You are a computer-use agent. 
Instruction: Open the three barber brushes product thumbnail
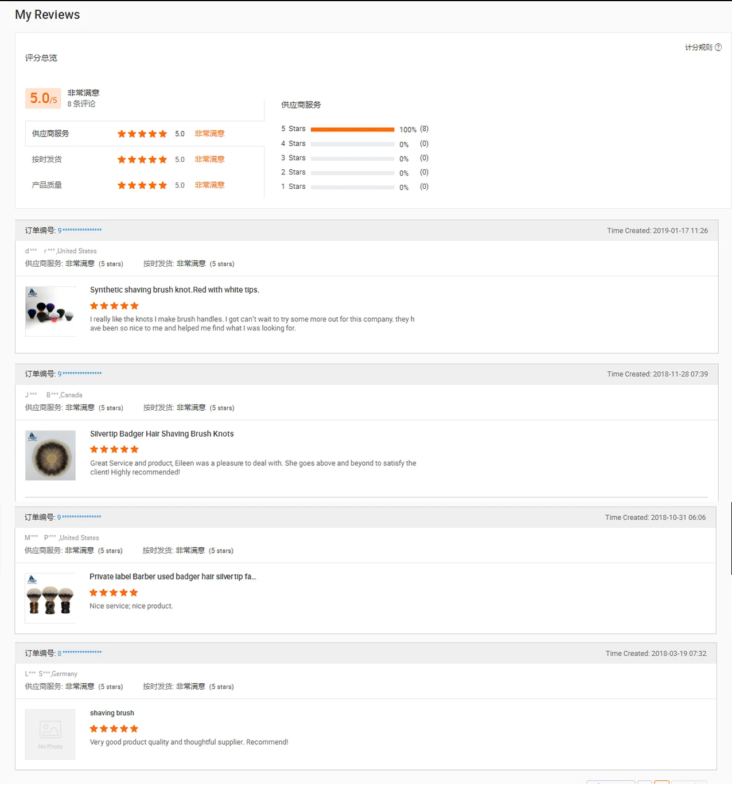(50, 598)
